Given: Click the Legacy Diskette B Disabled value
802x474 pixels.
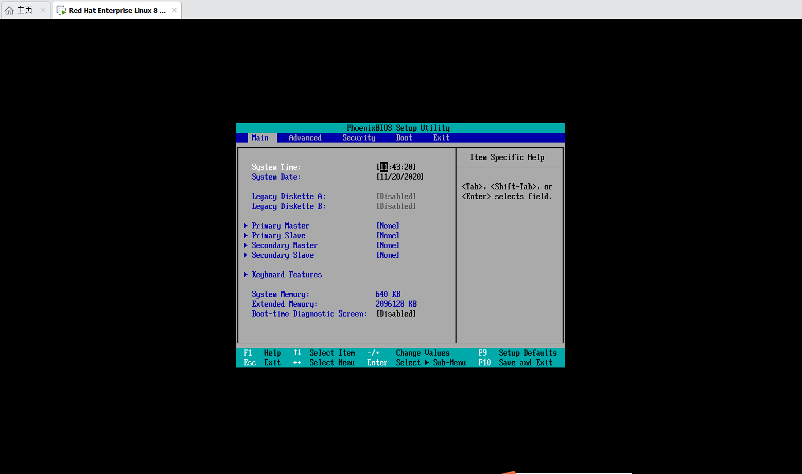Looking at the screenshot, I should click(396, 206).
